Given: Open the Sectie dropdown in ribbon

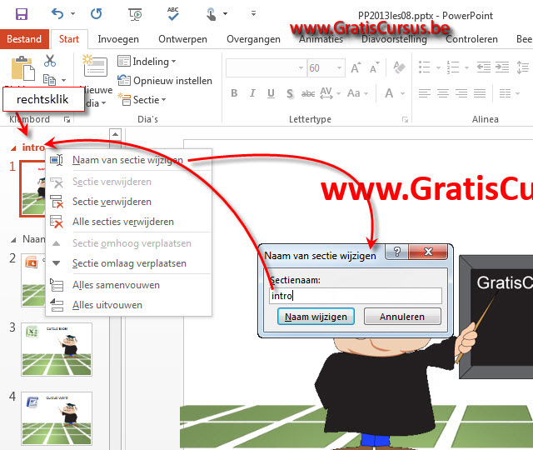Looking at the screenshot, I should tap(142, 100).
